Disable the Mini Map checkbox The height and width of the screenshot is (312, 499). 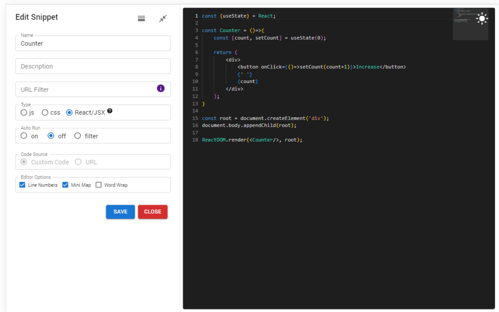click(x=65, y=184)
